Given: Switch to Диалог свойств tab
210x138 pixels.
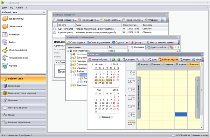Looking at the screenshot, I should pos(157,47).
